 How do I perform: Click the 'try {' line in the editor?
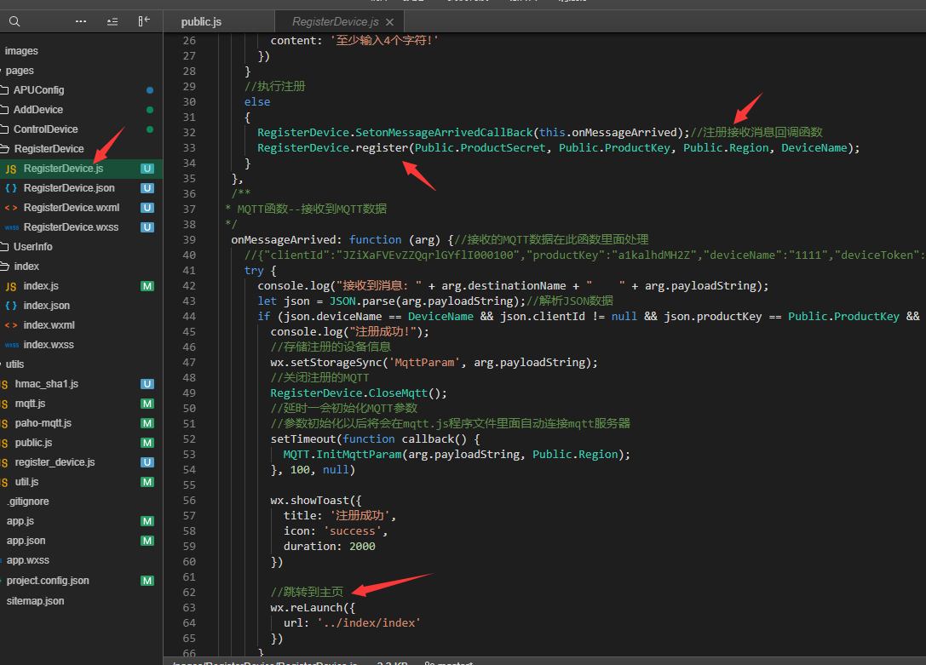(x=261, y=270)
